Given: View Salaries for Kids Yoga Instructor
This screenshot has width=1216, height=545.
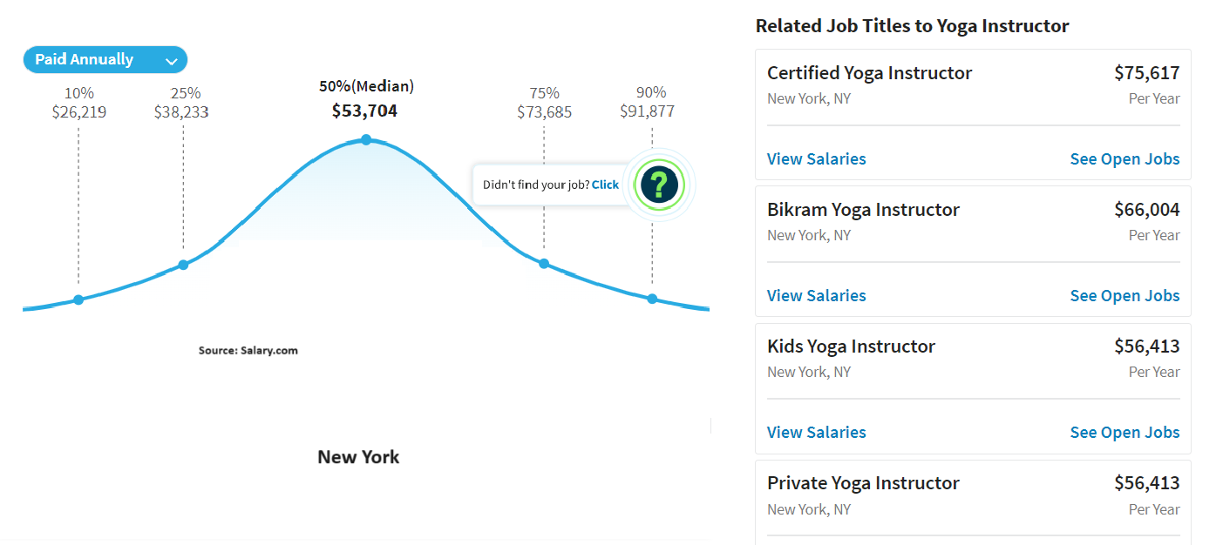Looking at the screenshot, I should (816, 432).
